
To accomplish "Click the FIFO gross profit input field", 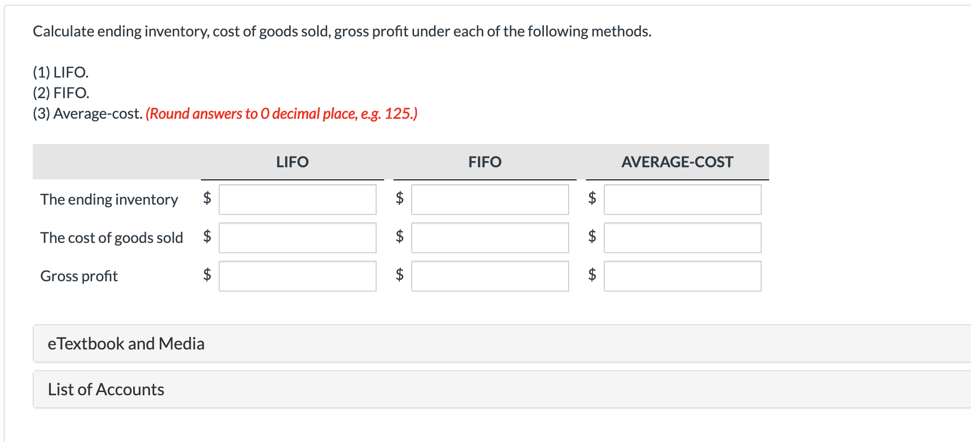I will 490,276.
